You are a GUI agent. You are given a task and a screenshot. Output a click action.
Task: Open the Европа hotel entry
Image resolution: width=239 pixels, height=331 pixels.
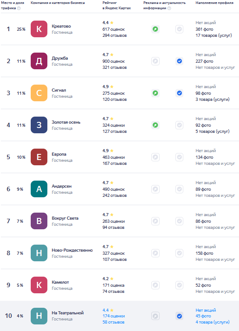click(59, 154)
